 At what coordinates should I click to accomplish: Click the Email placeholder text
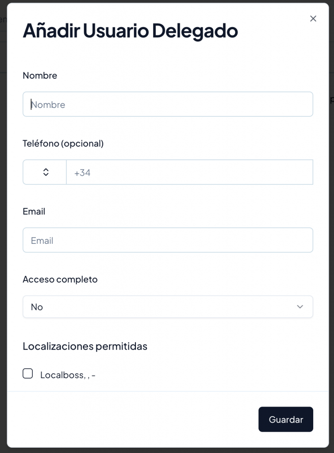(x=42, y=241)
